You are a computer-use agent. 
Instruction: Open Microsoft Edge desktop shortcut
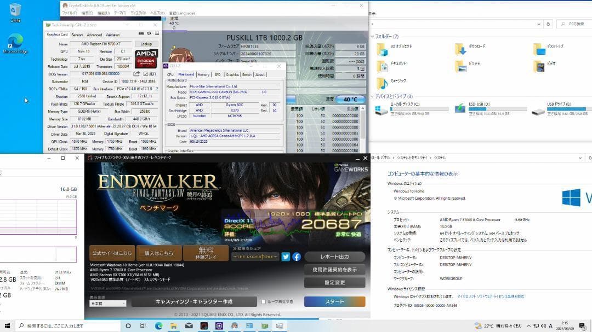[15, 43]
